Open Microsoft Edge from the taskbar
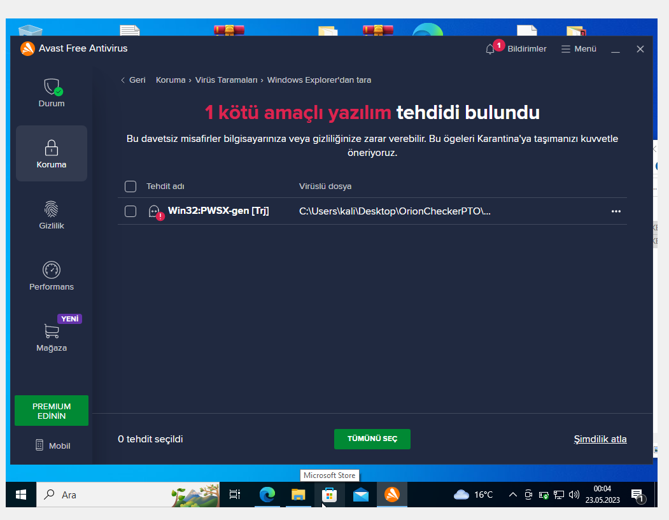The image size is (669, 520). pos(267,495)
